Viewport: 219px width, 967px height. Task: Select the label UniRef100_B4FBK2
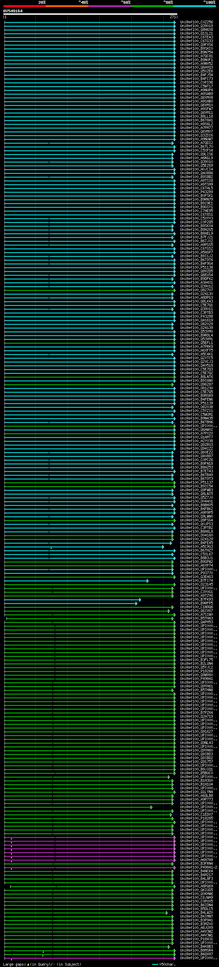tap(196, 509)
